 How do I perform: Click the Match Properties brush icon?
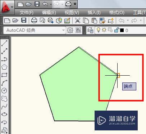(x=102, y=21)
